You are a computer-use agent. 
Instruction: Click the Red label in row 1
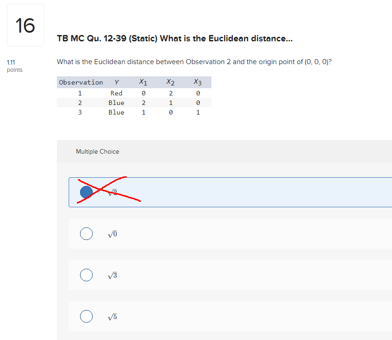point(116,93)
